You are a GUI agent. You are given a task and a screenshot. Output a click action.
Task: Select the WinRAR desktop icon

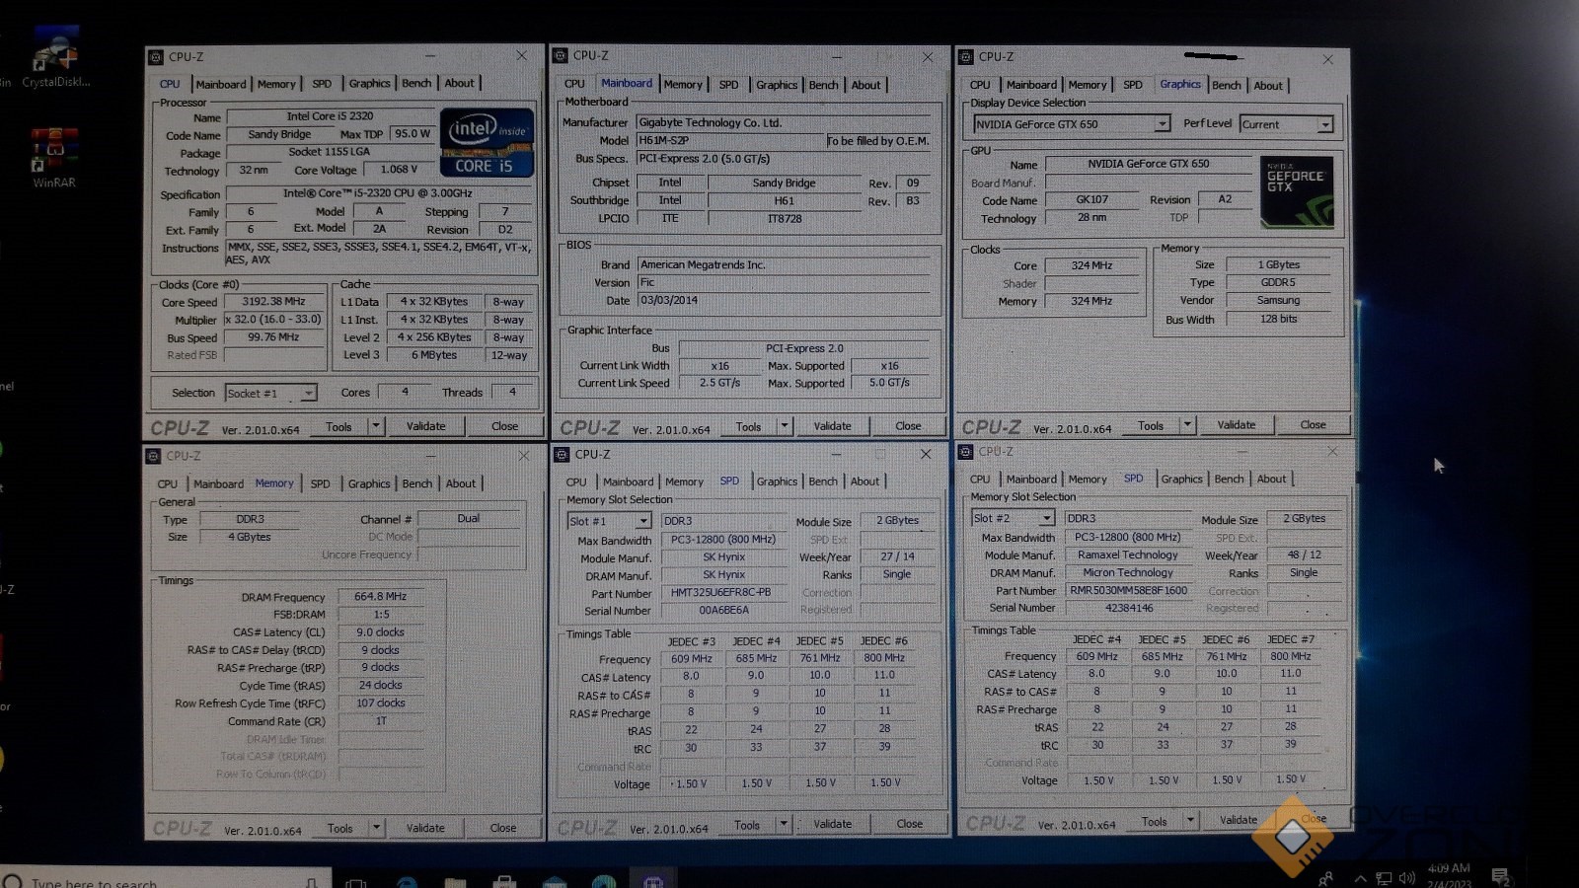[x=53, y=150]
